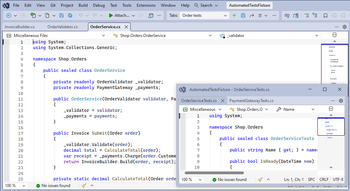This screenshot has width=350, height=191.
Task: Expand the New Item dropdown arrow
Action: click(x=40, y=16)
